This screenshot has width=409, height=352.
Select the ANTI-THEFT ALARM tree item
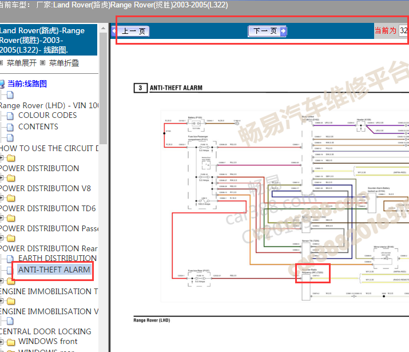tap(54, 270)
